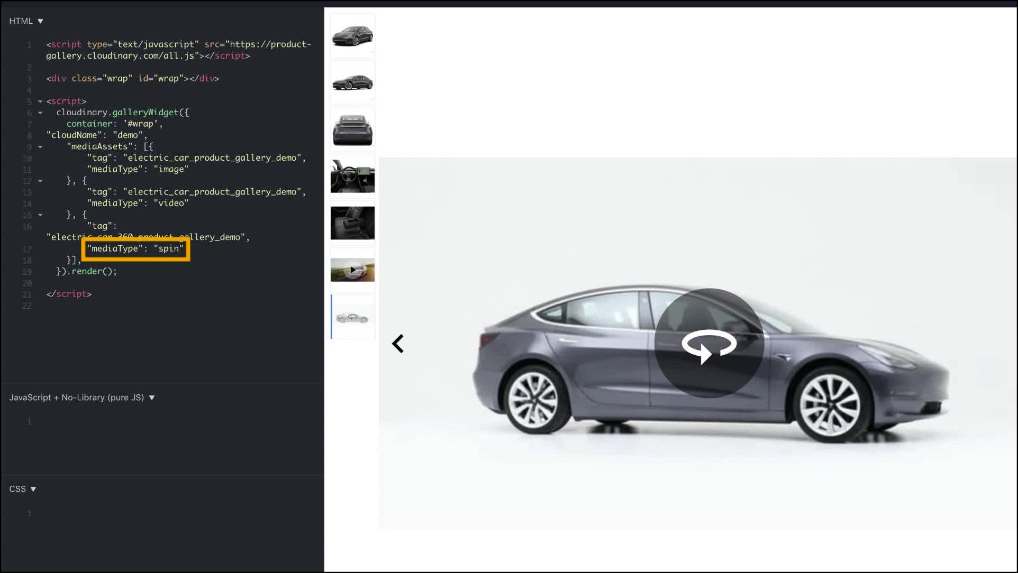Click the previous-image arrow in the gallery viewer
Viewport: 1018px width, 573px height.
398,344
